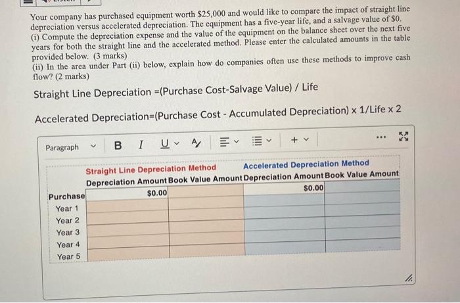Click the text alignment icon
Screen dimensions: 460x303
(x=225, y=142)
